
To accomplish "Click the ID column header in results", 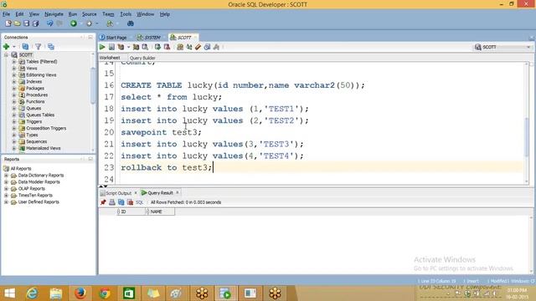I will (x=131, y=212).
